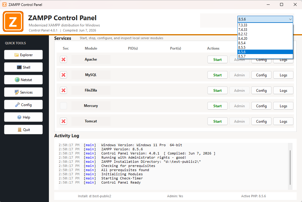Open Help from the sidebar
Screen dimensions: 302x202
click(x=23, y=117)
